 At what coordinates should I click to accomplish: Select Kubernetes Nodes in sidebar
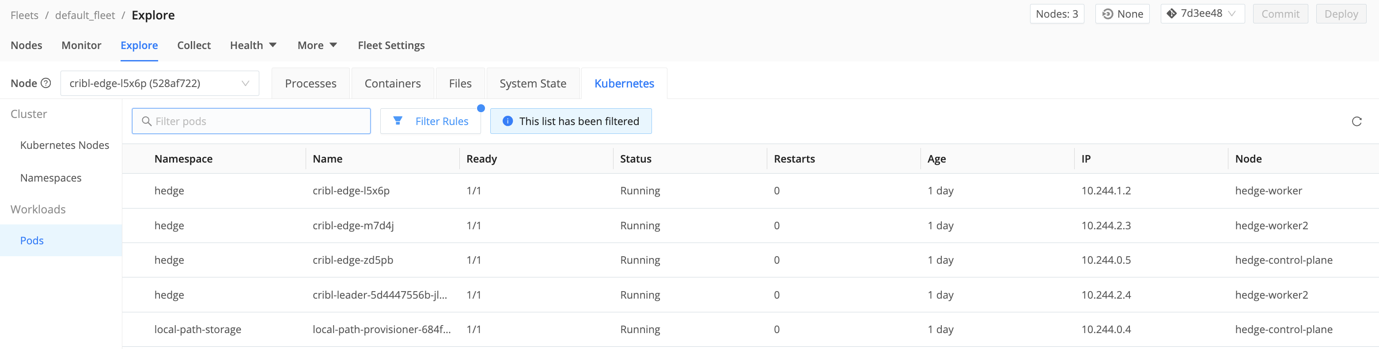coord(64,145)
